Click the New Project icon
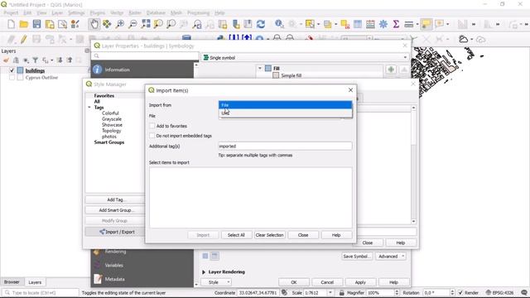 click(11, 24)
